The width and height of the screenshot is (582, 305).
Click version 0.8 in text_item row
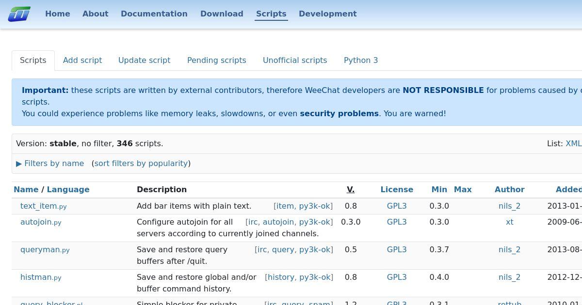[351, 206]
